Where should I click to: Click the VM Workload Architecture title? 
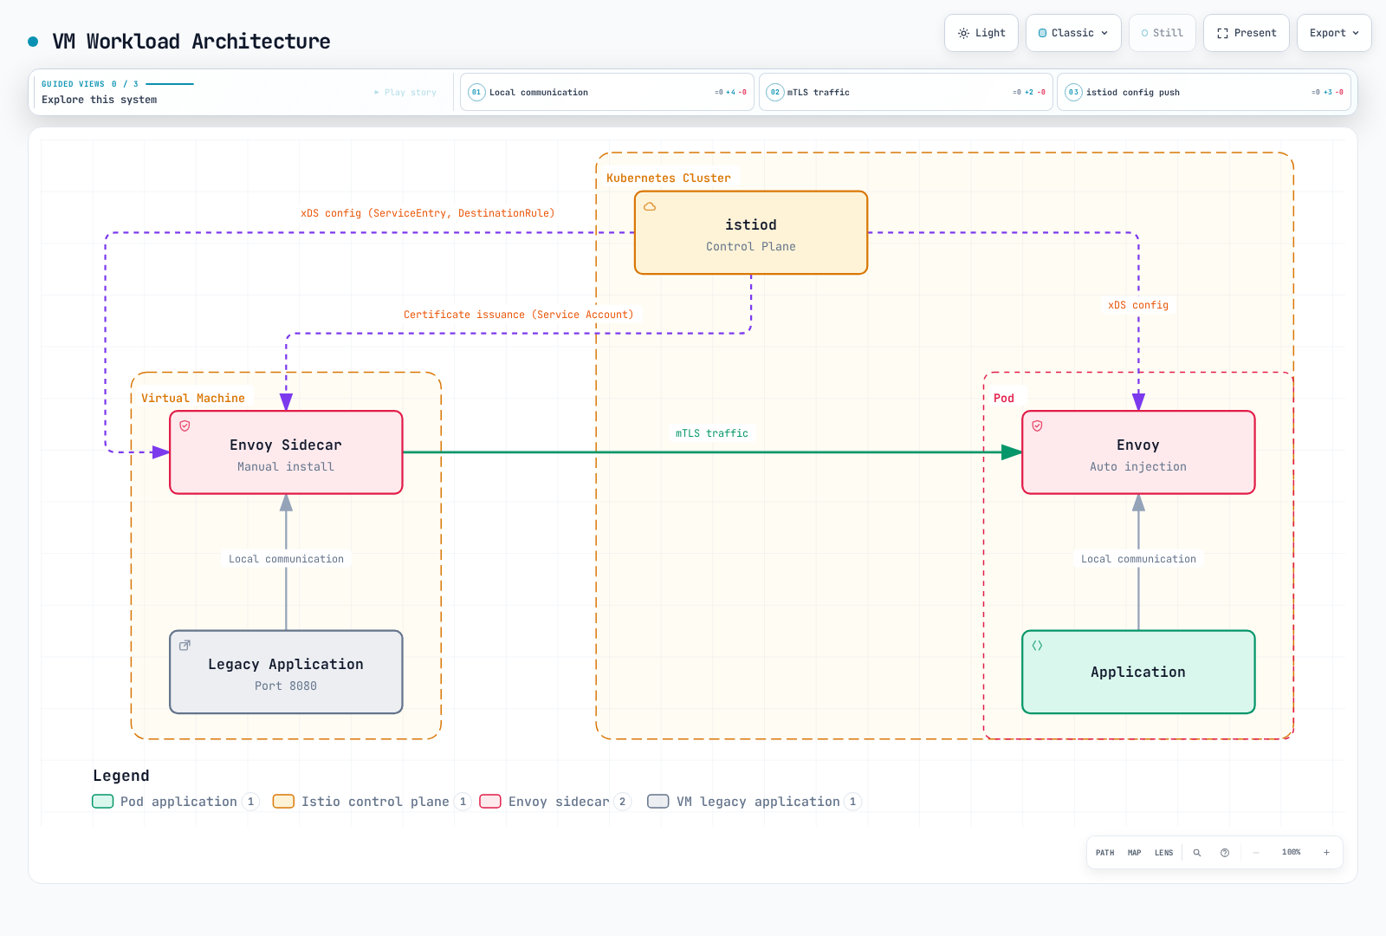pyautogui.click(x=191, y=42)
